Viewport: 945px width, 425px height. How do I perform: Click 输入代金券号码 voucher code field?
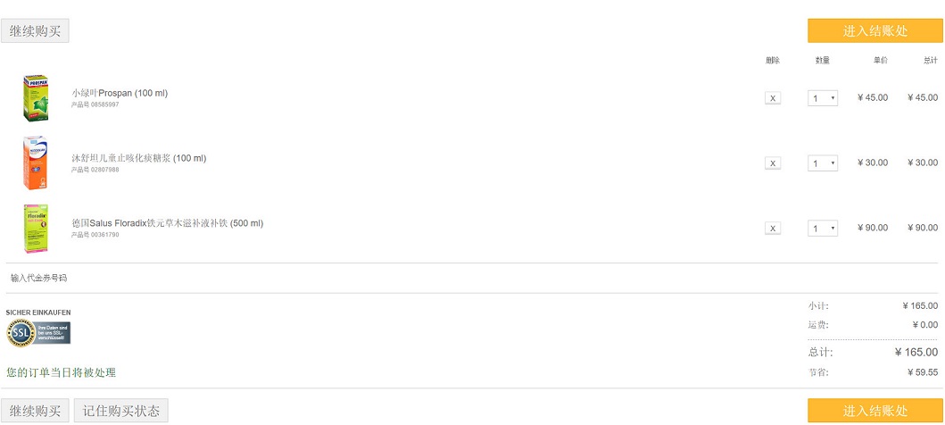(x=38, y=278)
